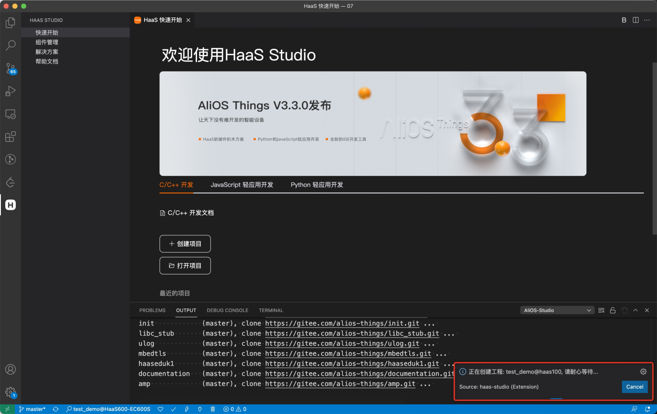This screenshot has width=657, height=414.
Task: Open Source Control view with 65 badge
Action: coord(10,68)
